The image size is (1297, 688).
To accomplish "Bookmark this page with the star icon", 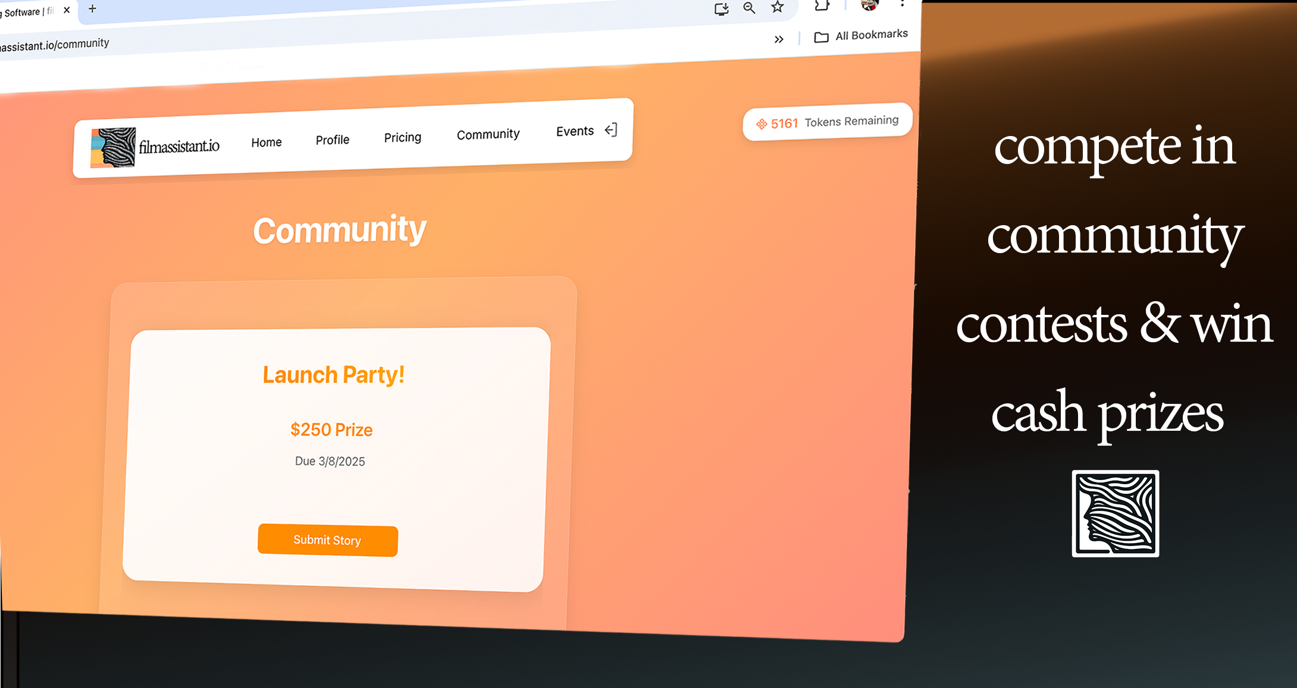I will coord(777,7).
